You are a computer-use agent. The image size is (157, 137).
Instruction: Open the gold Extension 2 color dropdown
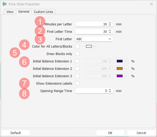click(122, 68)
